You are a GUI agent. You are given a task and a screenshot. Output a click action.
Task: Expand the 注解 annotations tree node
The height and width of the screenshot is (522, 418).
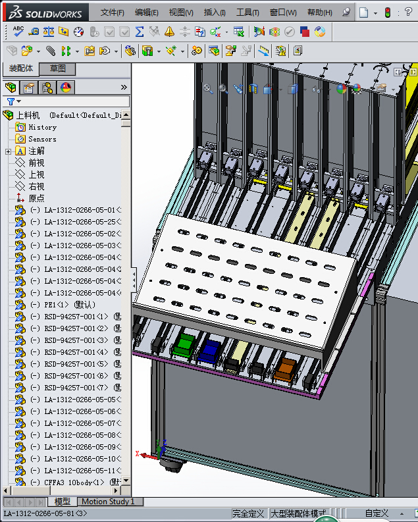(8, 151)
